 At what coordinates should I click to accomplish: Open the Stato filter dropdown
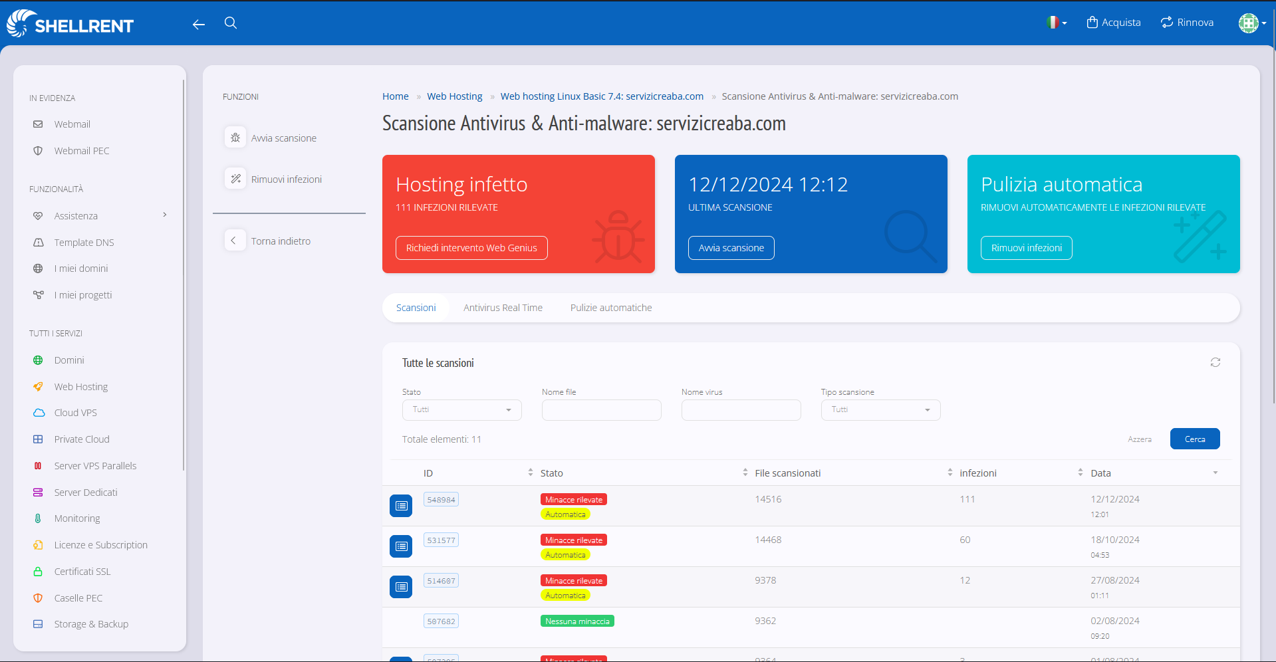click(462, 409)
